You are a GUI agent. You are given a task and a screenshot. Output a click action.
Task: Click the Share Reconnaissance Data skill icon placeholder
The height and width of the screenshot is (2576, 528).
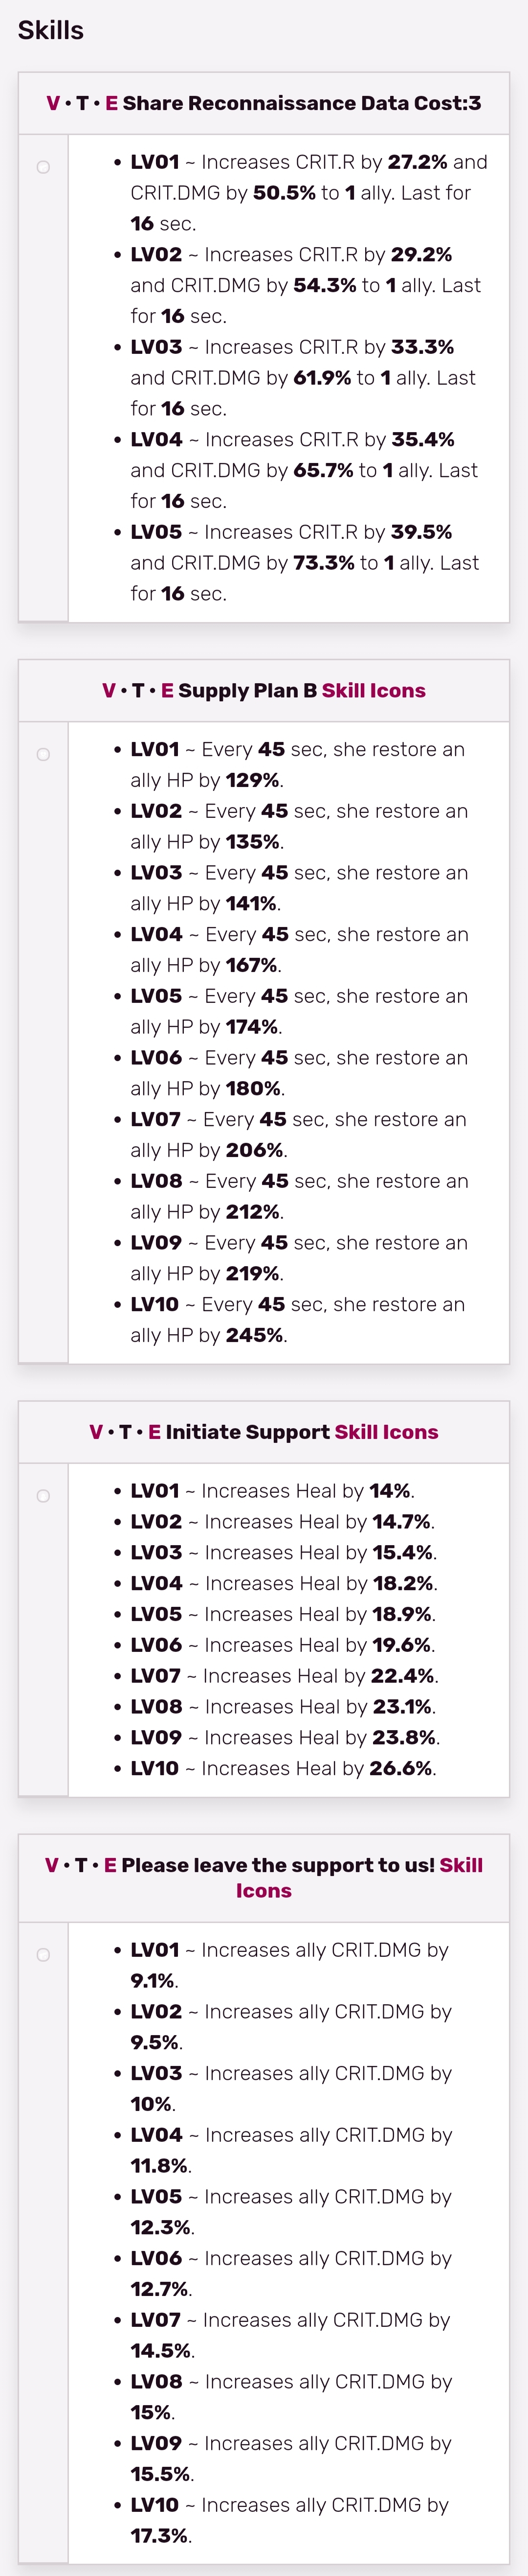pos(43,167)
